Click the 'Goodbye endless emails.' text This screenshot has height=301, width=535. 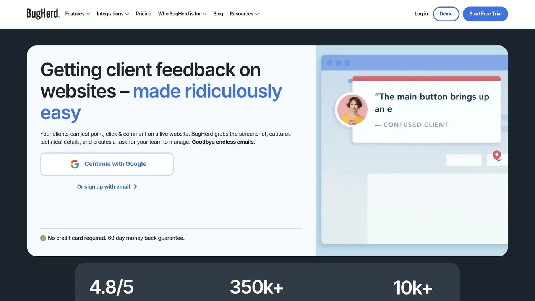click(x=224, y=142)
